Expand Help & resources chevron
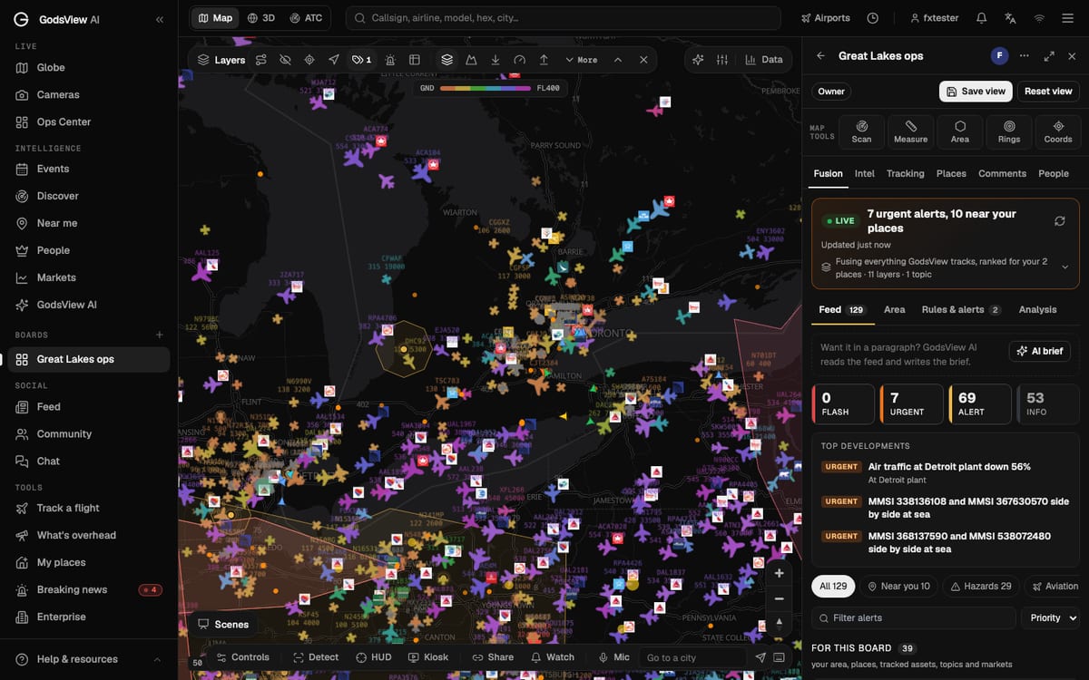 (157, 659)
